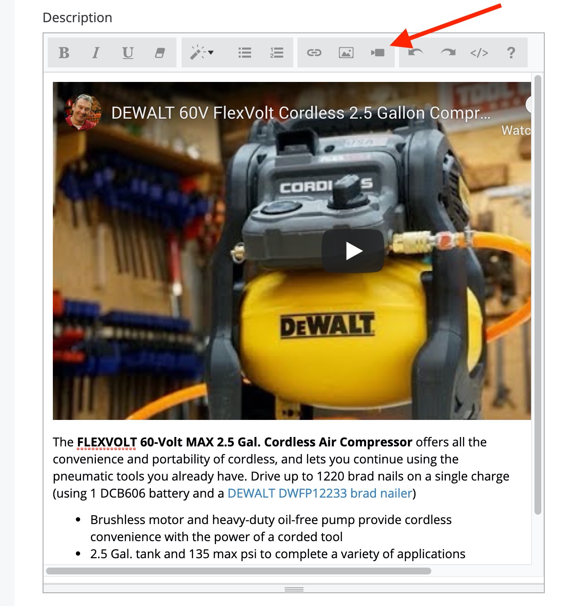
Task: Toggle italic formatting
Action: coord(96,52)
